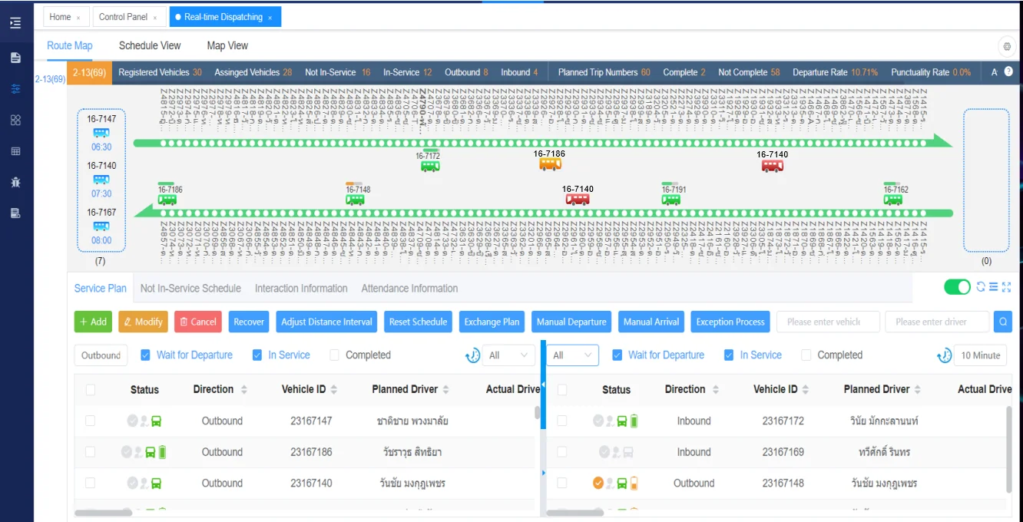Image resolution: width=1023 pixels, height=522 pixels.
Task: Open the Not In-Service Schedule tab
Action: (190, 289)
